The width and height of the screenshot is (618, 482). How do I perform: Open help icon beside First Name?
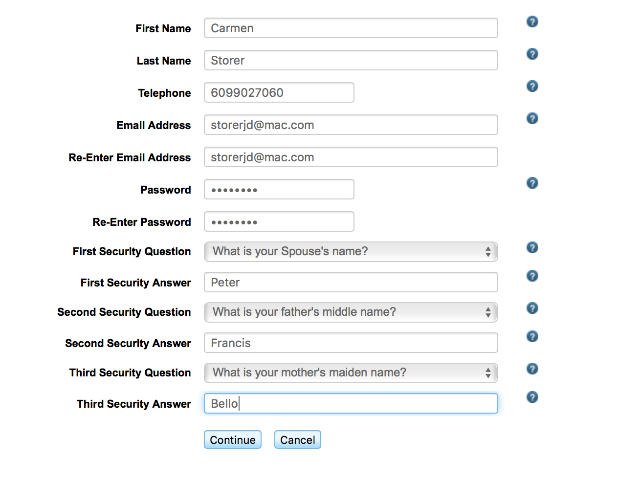[x=532, y=22]
